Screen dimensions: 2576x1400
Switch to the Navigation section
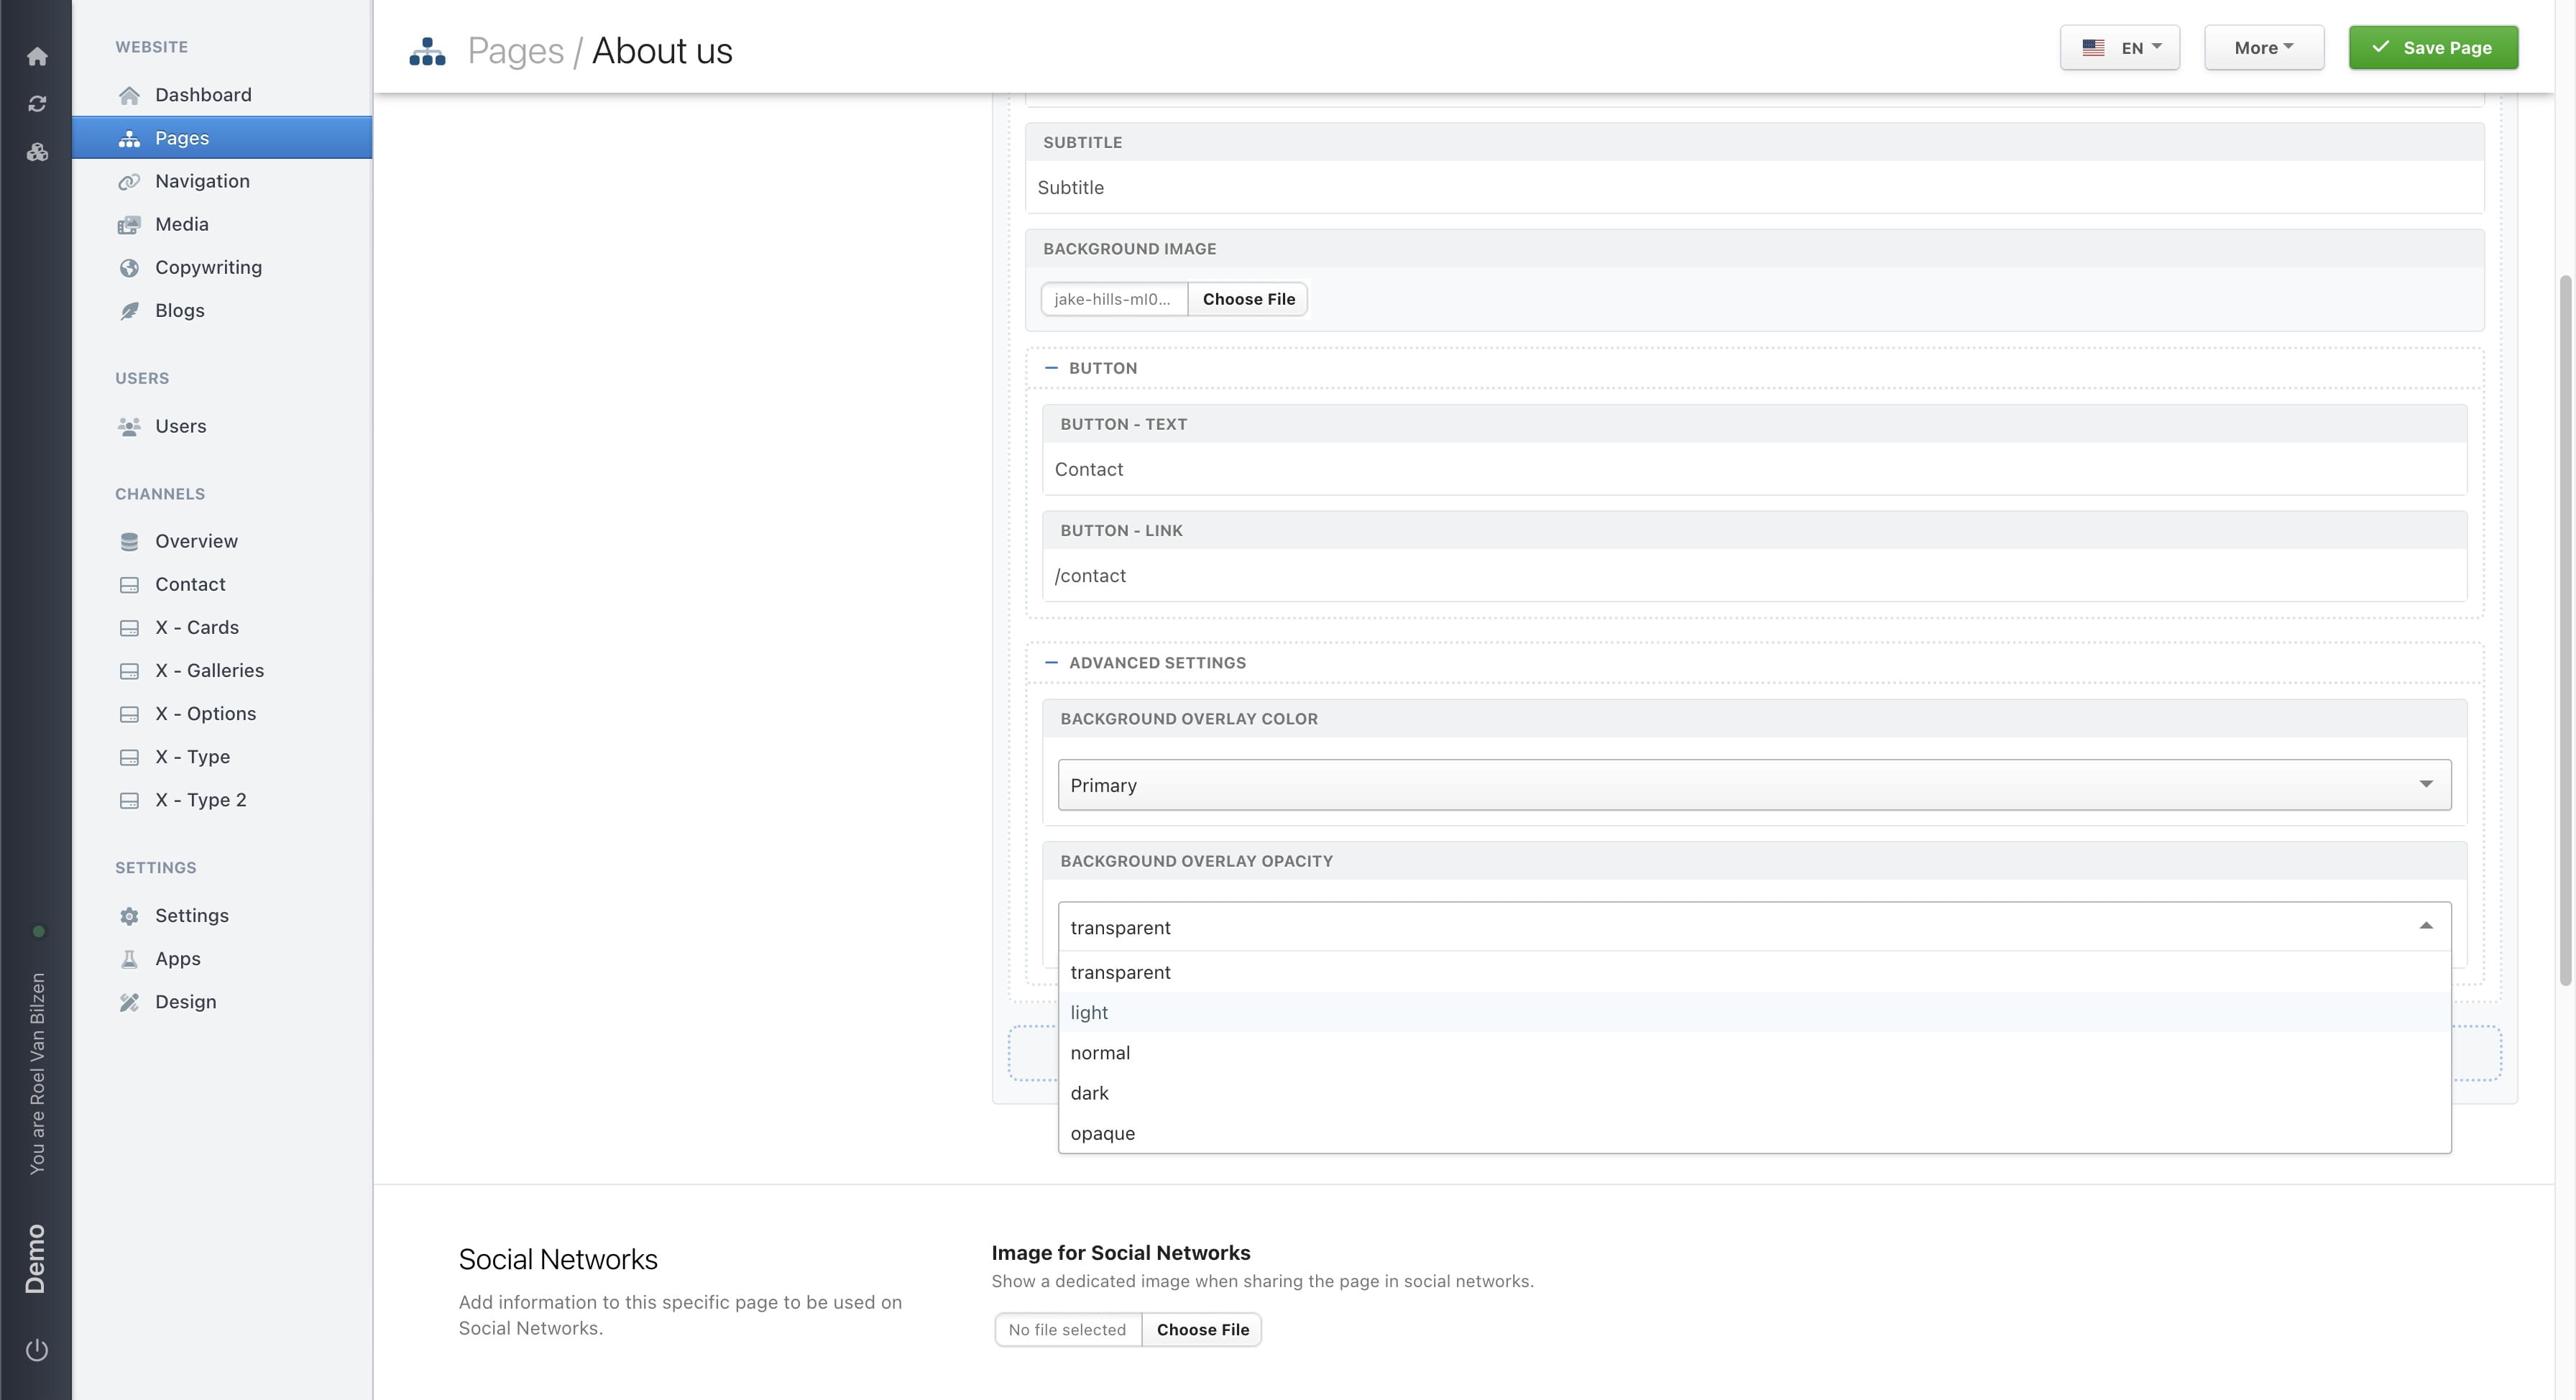202,181
